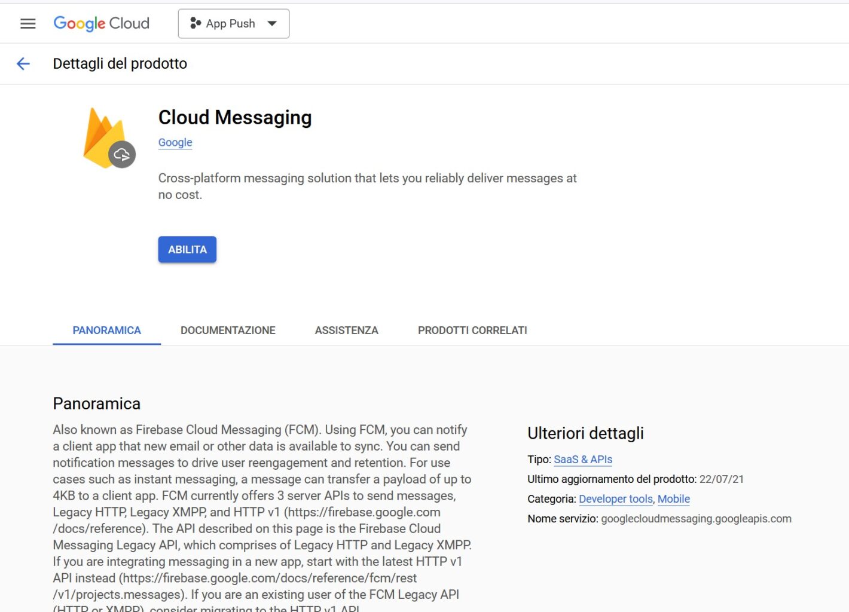Return to the PANORAMICA tab
Viewport: 849px width, 612px height.
pyautogui.click(x=106, y=330)
